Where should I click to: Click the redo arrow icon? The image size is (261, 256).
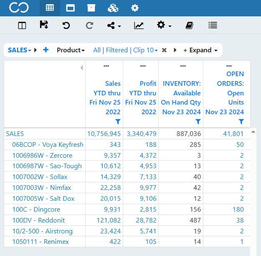click(x=89, y=26)
